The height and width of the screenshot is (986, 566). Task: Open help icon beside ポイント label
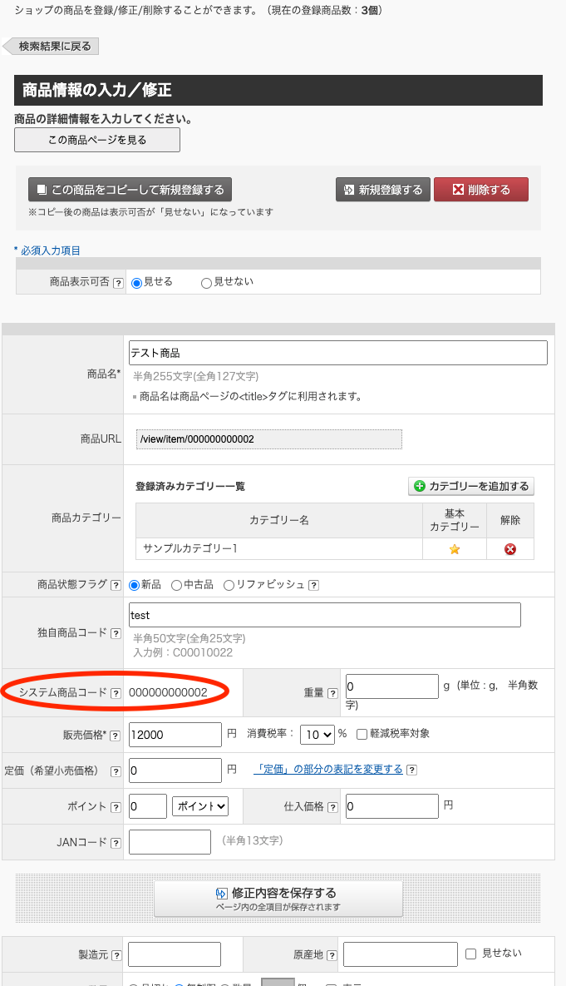[116, 807]
